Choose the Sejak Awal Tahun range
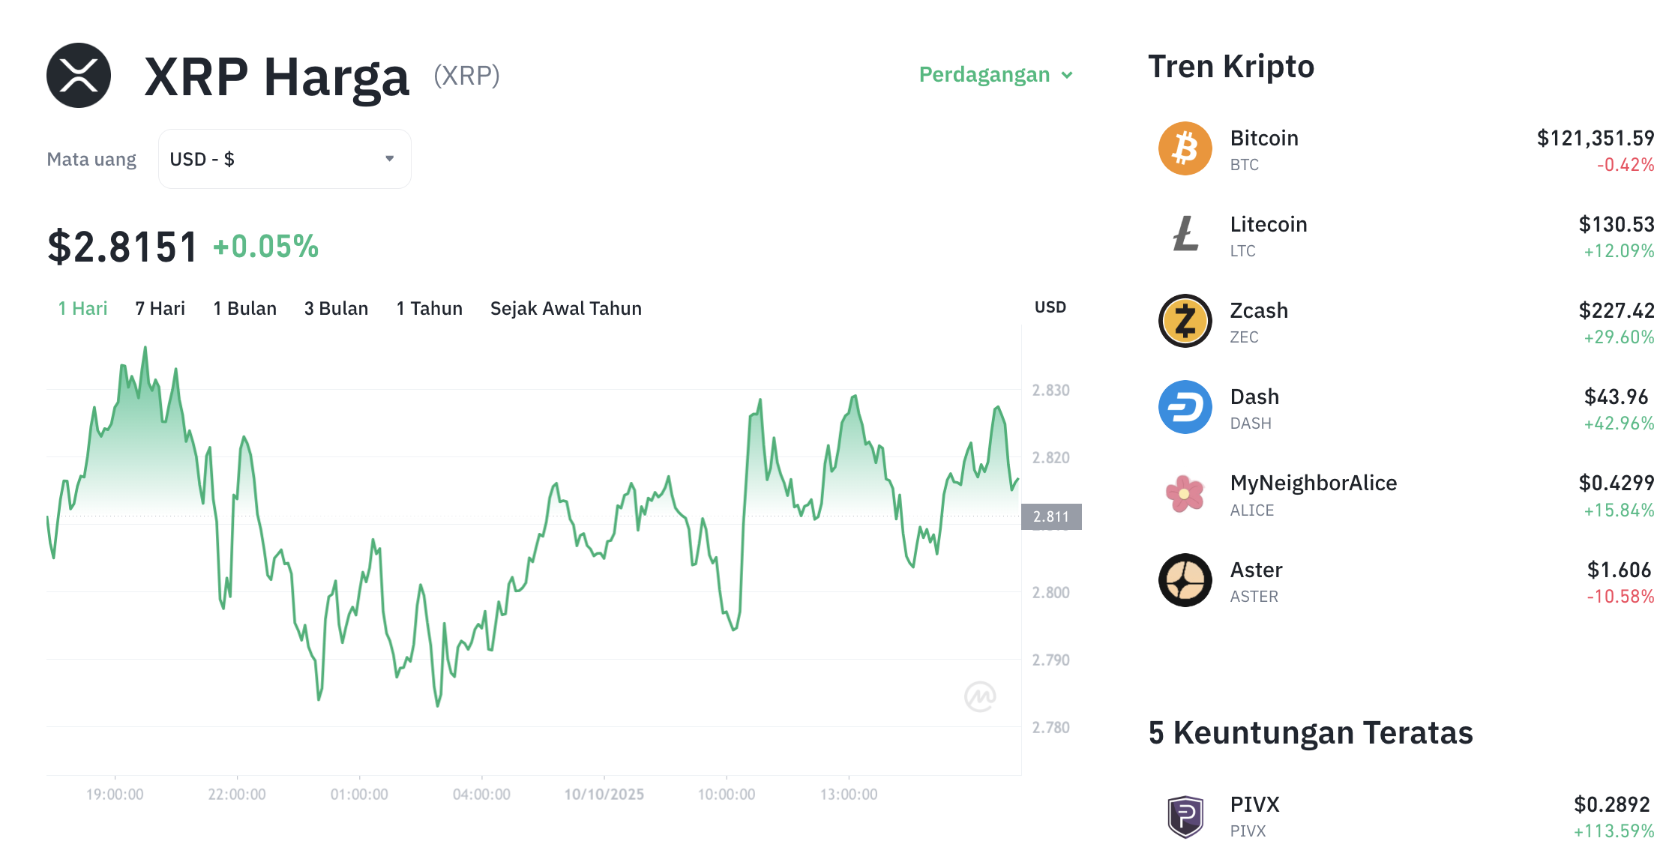The height and width of the screenshot is (862, 1669). pyautogui.click(x=565, y=309)
